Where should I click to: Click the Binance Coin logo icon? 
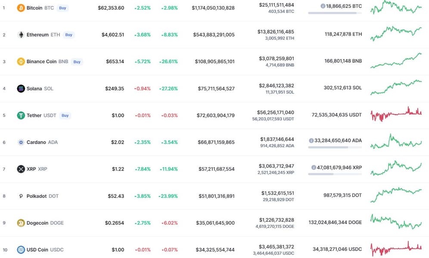pyautogui.click(x=21, y=61)
